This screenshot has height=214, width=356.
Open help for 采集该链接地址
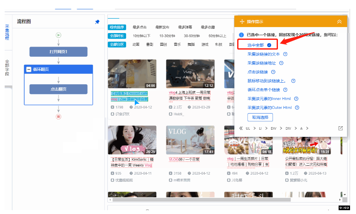281,63
